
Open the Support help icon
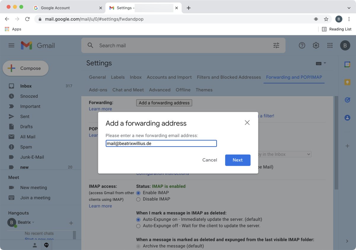tap(302, 45)
